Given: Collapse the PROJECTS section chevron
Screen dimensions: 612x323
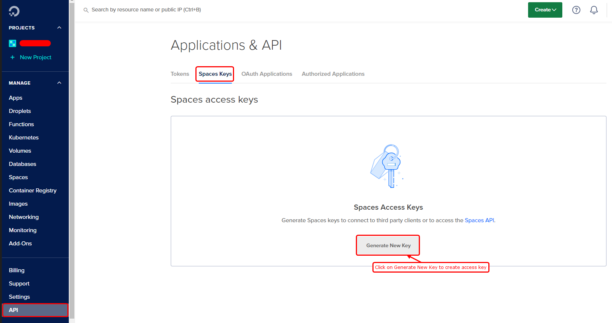Looking at the screenshot, I should point(59,28).
